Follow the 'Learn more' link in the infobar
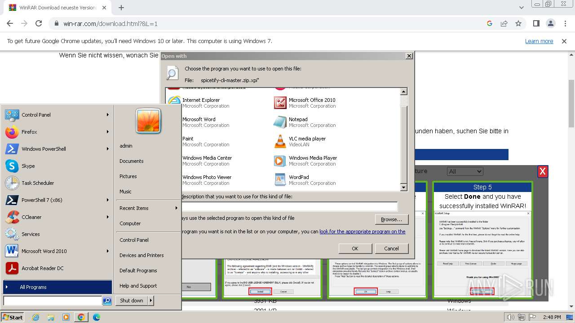The width and height of the screenshot is (575, 323). pyautogui.click(x=539, y=41)
